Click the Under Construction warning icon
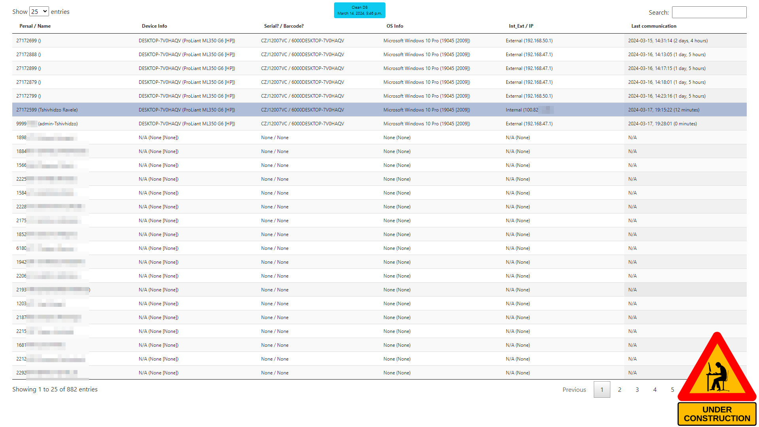Screen dimensions: 759x427 click(x=717, y=378)
